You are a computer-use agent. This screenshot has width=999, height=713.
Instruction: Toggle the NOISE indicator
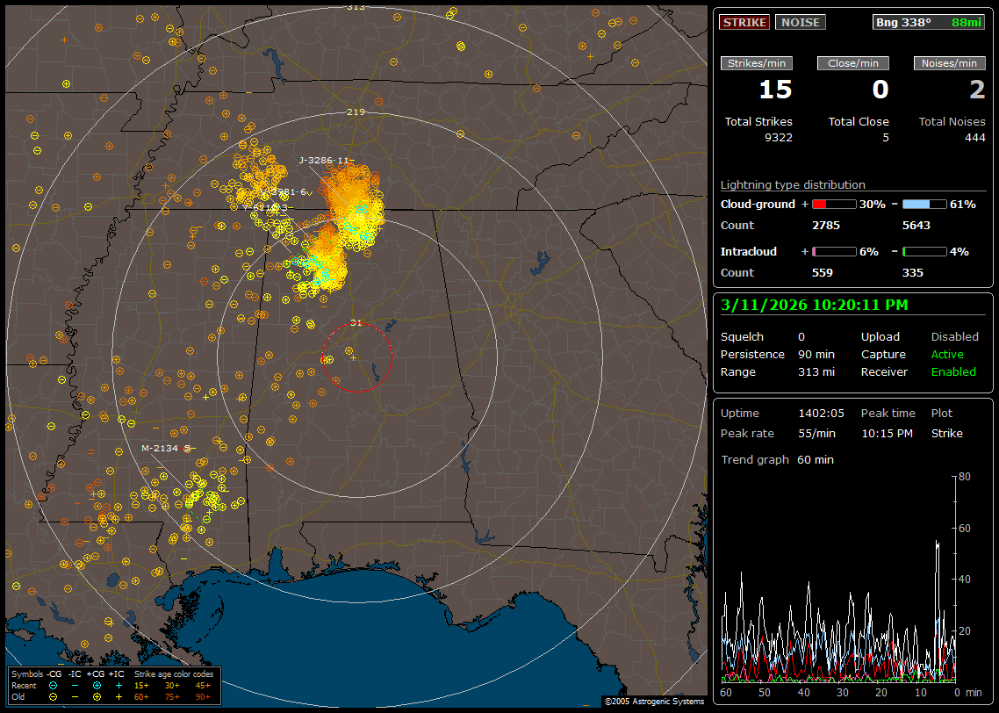800,22
